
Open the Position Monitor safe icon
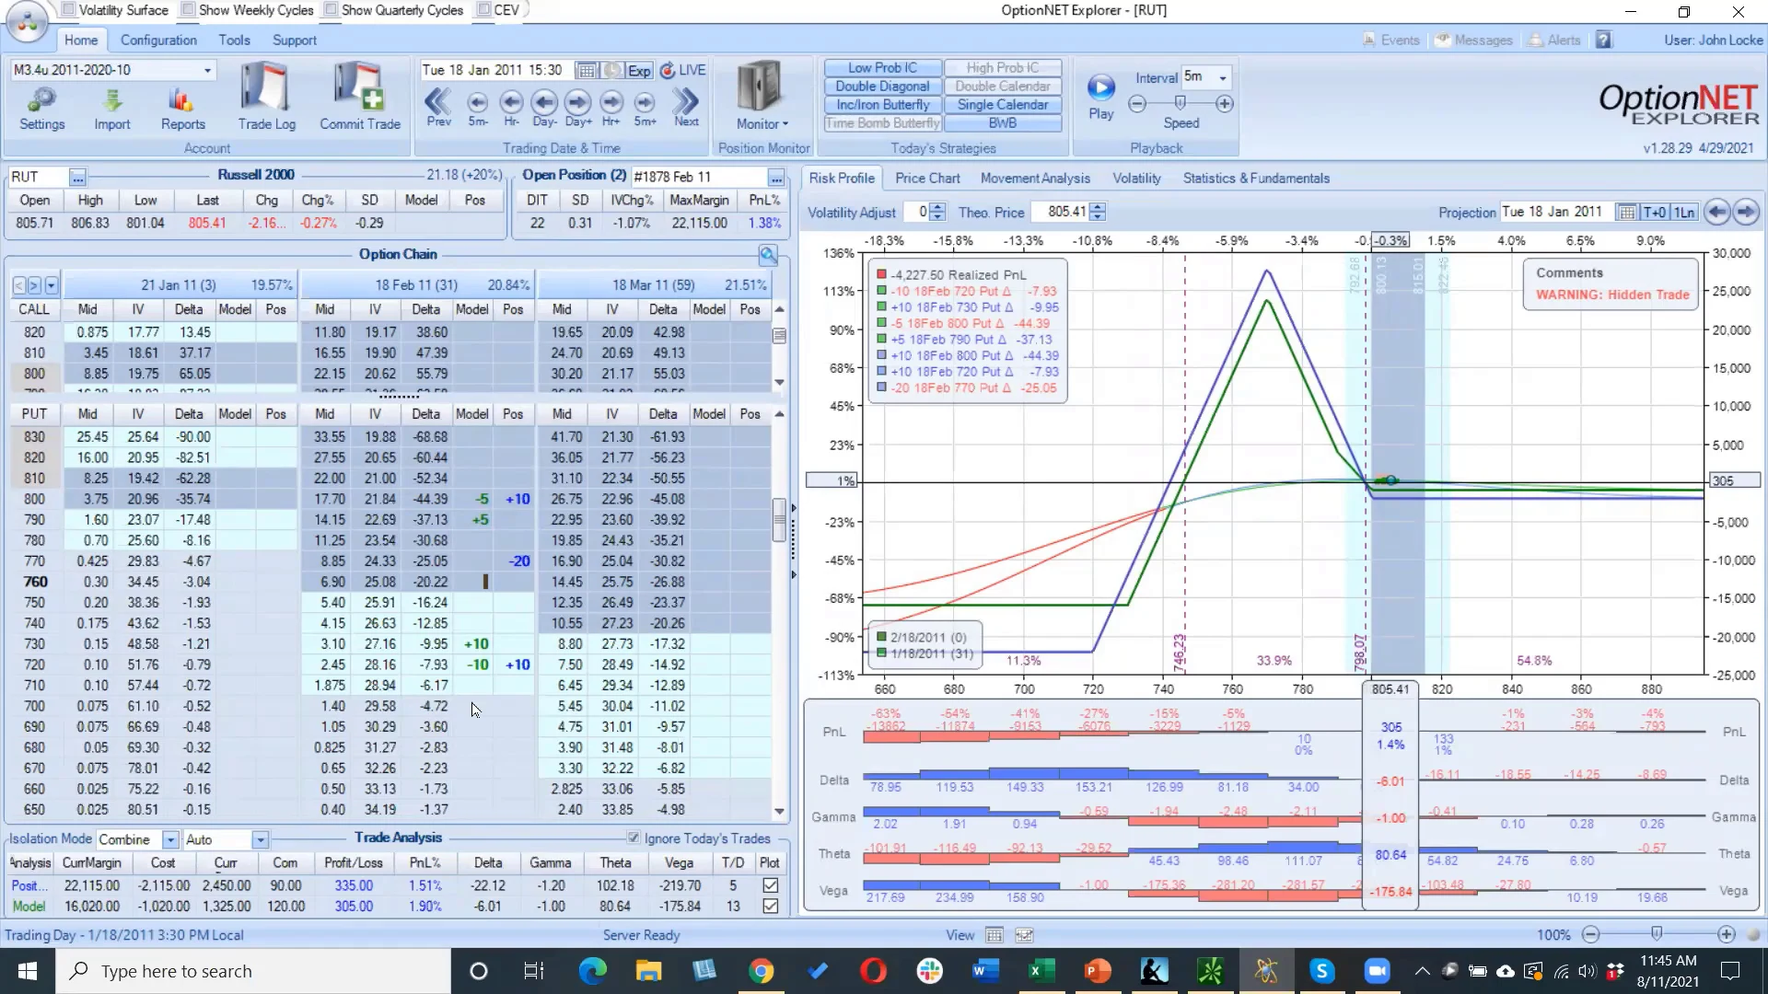click(x=760, y=87)
